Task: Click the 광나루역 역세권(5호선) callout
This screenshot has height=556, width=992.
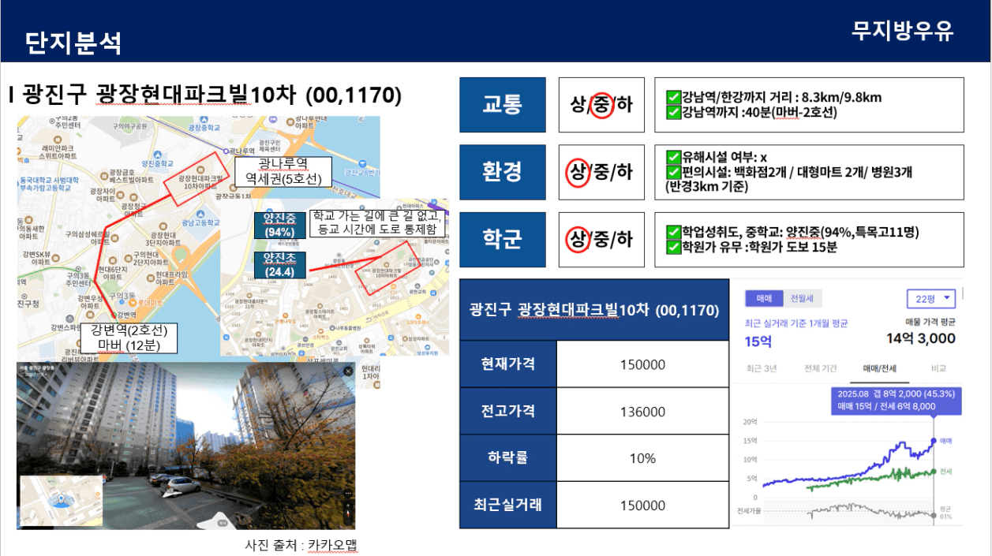Action: pos(282,170)
